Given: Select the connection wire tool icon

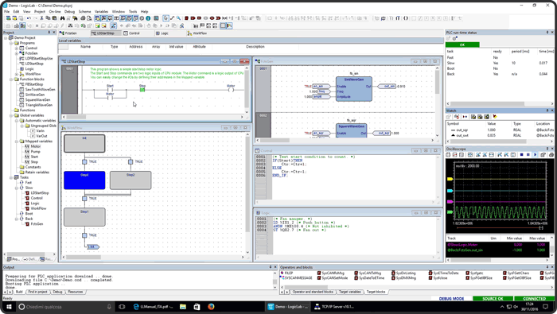Looking at the screenshot, I should coord(172,18).
